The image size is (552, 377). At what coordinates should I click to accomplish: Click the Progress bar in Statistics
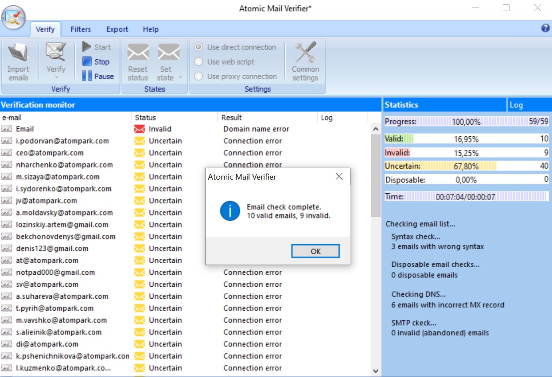pyautogui.click(x=465, y=121)
